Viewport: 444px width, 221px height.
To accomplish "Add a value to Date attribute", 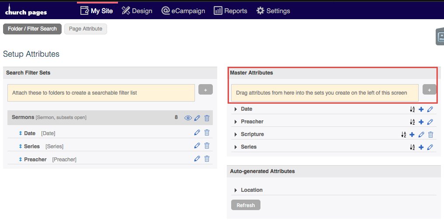I will [x=421, y=109].
